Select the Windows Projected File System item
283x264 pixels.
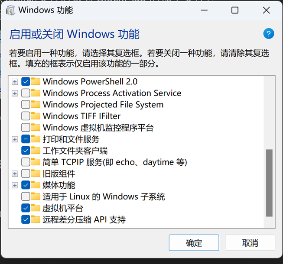[x=103, y=105]
